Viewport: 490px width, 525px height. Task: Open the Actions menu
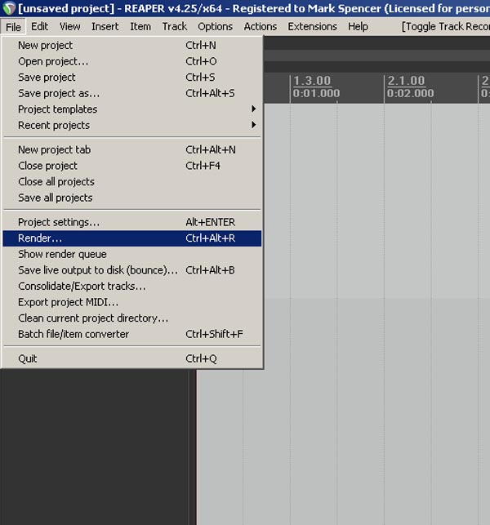click(x=261, y=26)
